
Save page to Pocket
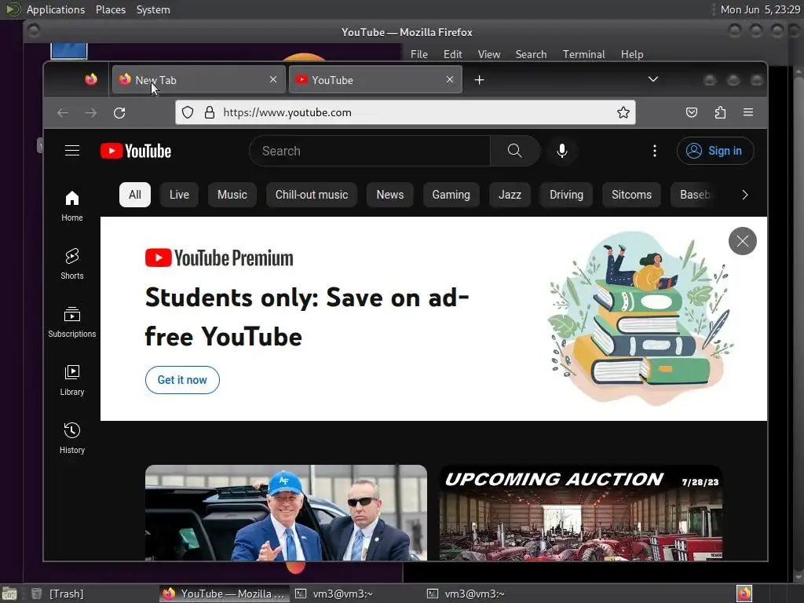click(692, 112)
